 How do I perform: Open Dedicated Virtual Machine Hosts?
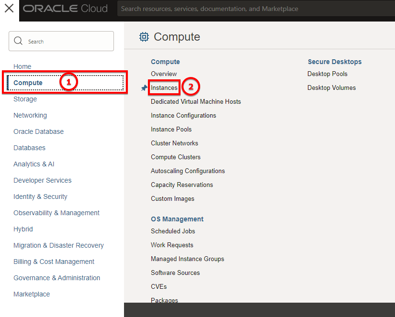pos(196,102)
